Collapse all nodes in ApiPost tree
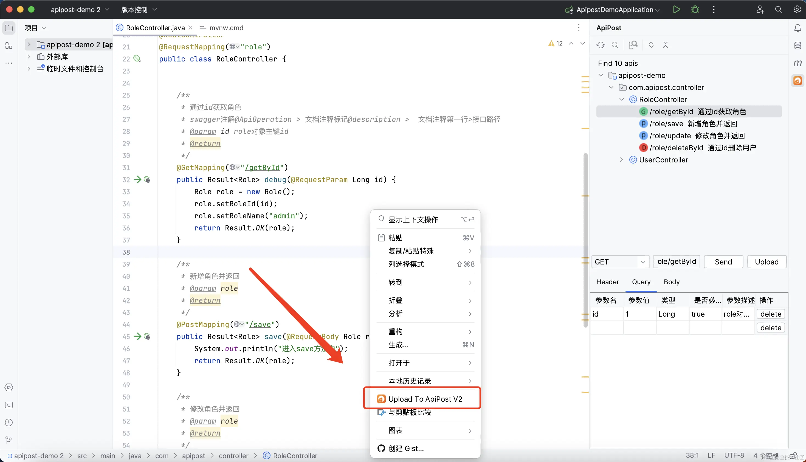The width and height of the screenshot is (806, 462). tap(666, 45)
